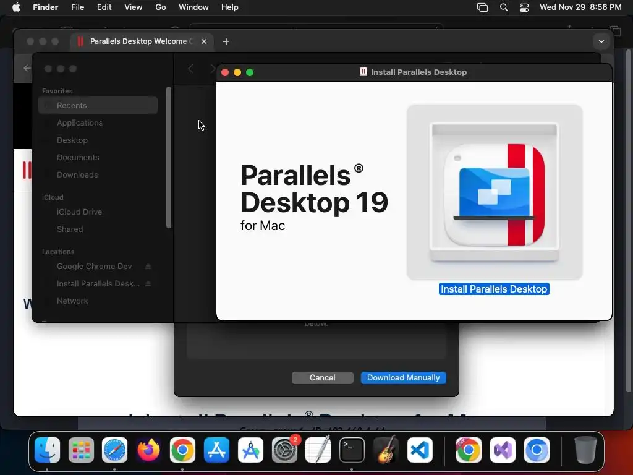The width and height of the screenshot is (633, 475).
Task: Open Launchpad in the Dock
Action: (x=81, y=450)
